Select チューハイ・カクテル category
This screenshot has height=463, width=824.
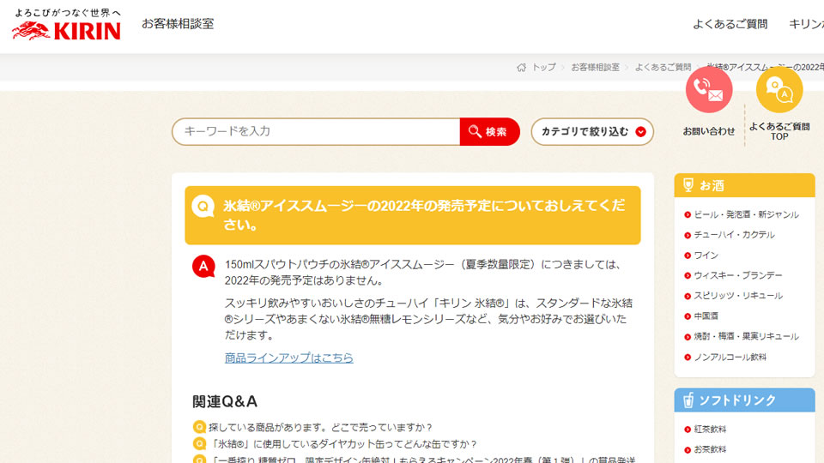(734, 235)
